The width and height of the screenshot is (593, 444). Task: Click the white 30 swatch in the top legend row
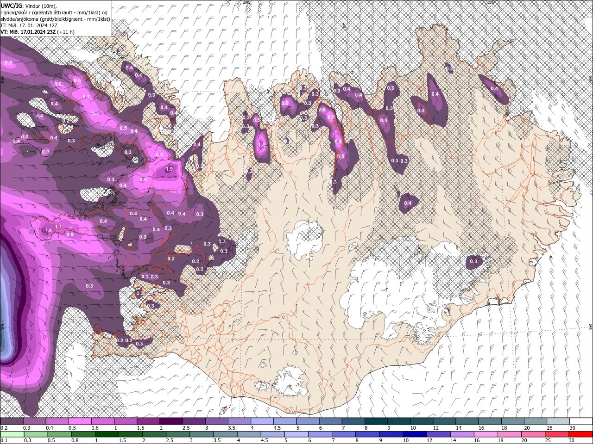pyautogui.click(x=580, y=421)
